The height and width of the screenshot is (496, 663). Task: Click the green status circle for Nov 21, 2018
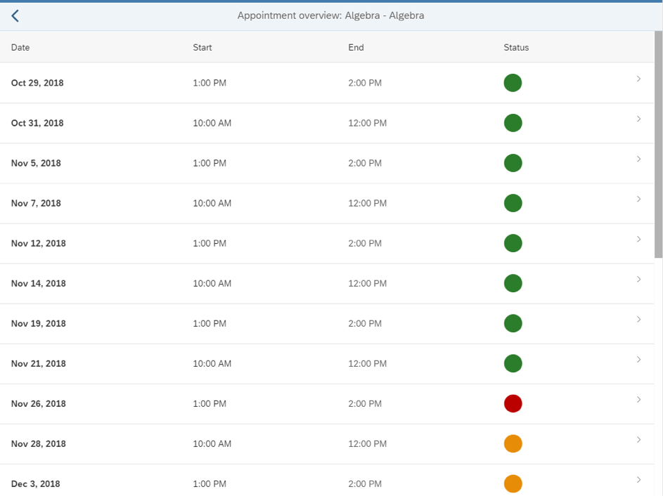point(513,364)
